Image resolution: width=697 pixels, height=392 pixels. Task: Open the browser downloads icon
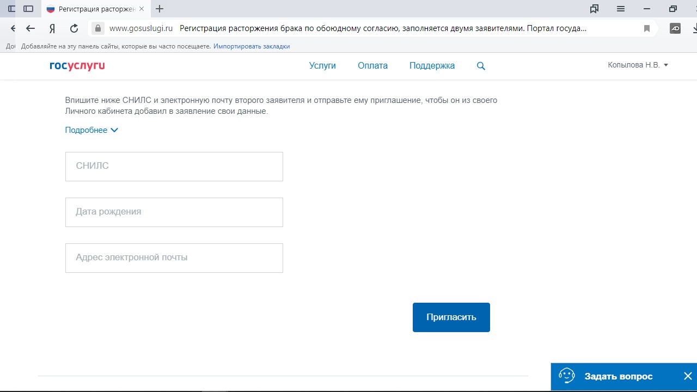point(694,29)
